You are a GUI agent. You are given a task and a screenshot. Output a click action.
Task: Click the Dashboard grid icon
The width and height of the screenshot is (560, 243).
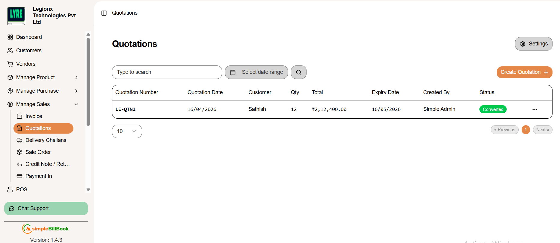[x=10, y=37]
